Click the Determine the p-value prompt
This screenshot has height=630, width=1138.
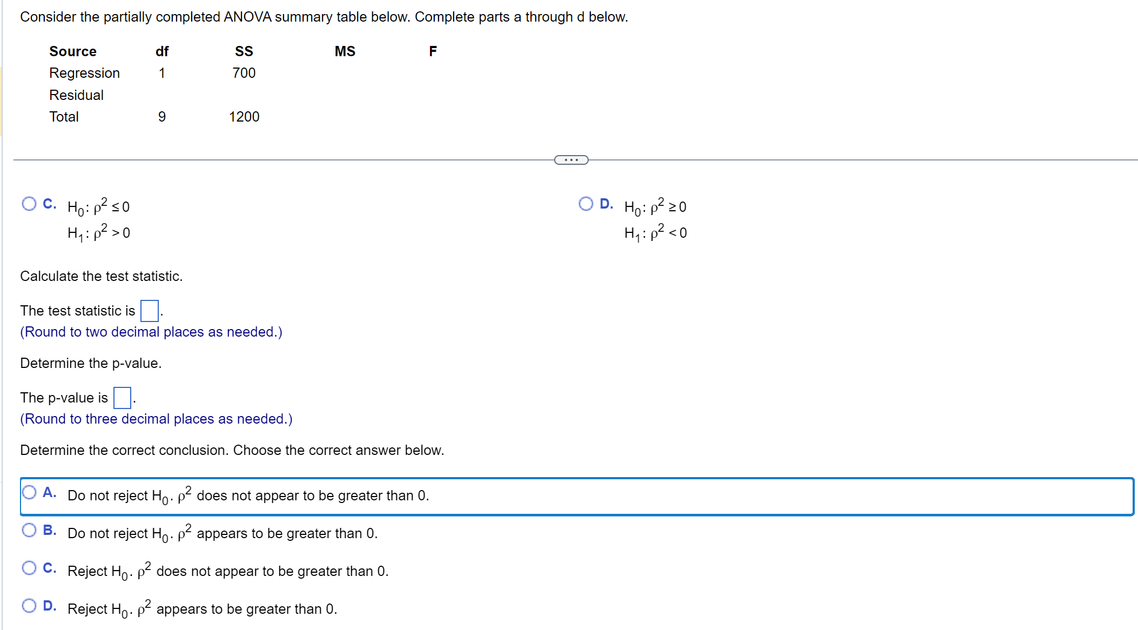pyautogui.click(x=91, y=363)
